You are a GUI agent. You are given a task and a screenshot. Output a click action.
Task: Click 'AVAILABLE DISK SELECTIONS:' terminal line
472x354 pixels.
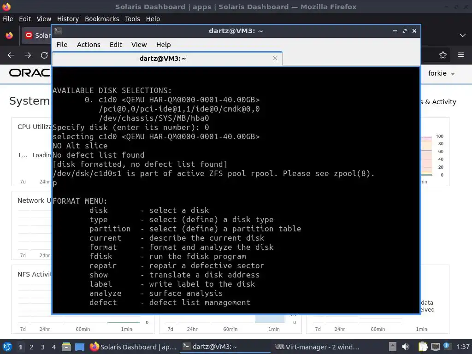(112, 90)
